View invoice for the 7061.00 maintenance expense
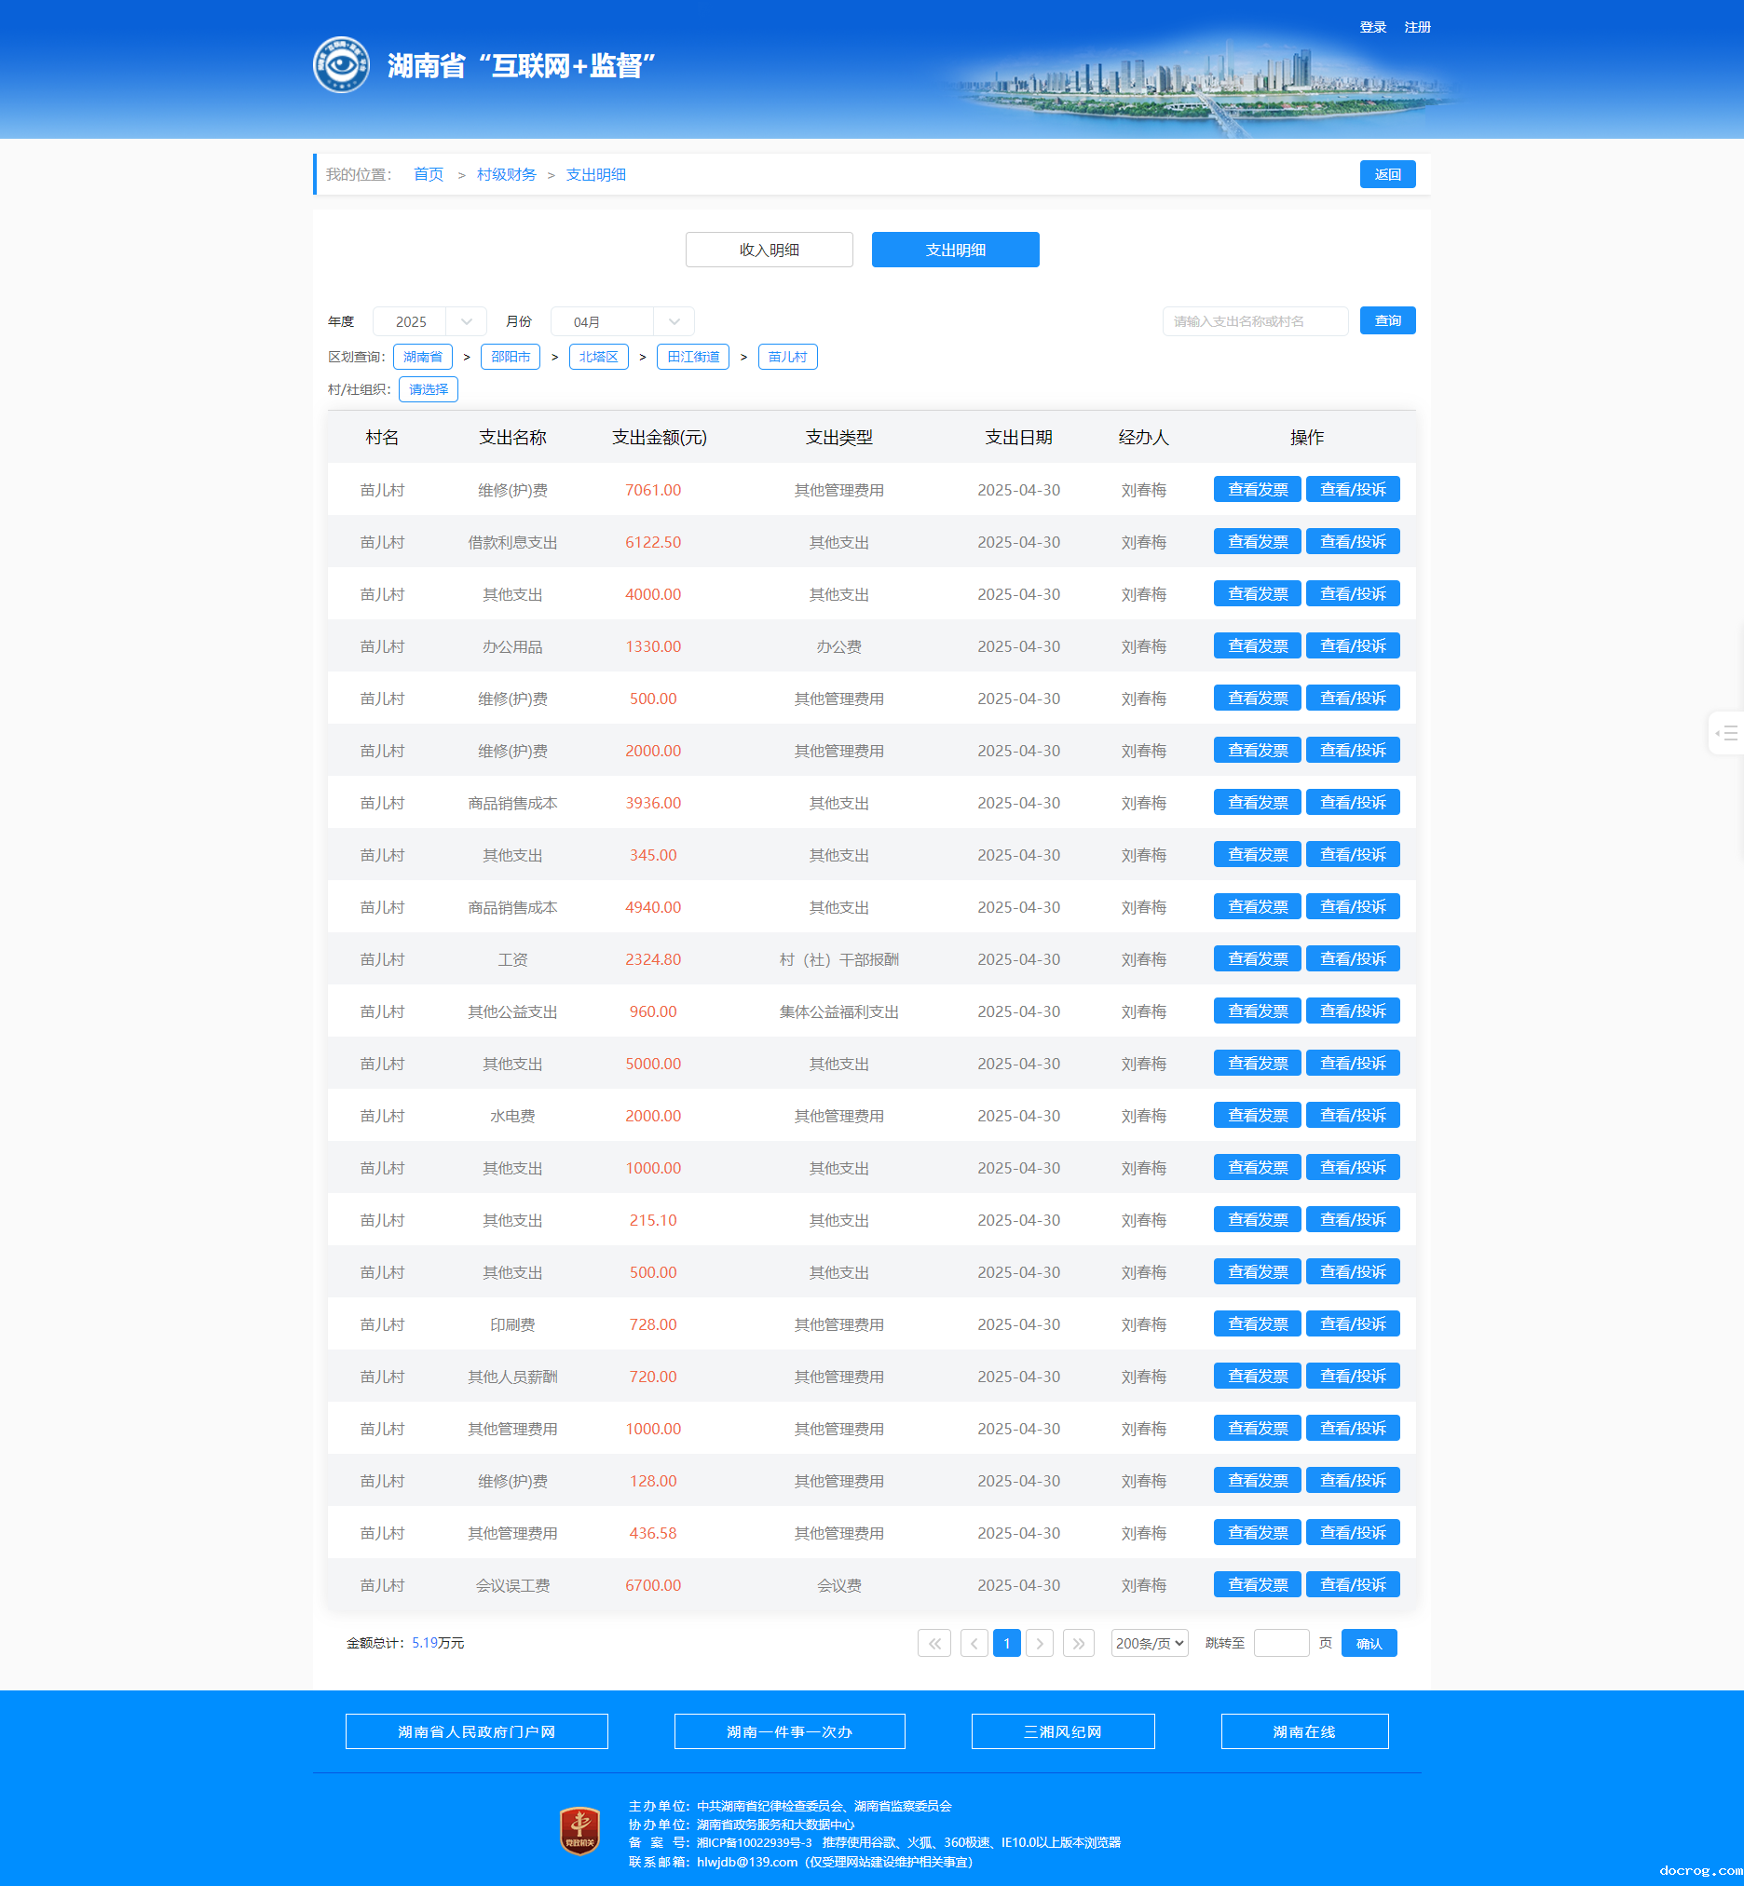 pos(1256,490)
